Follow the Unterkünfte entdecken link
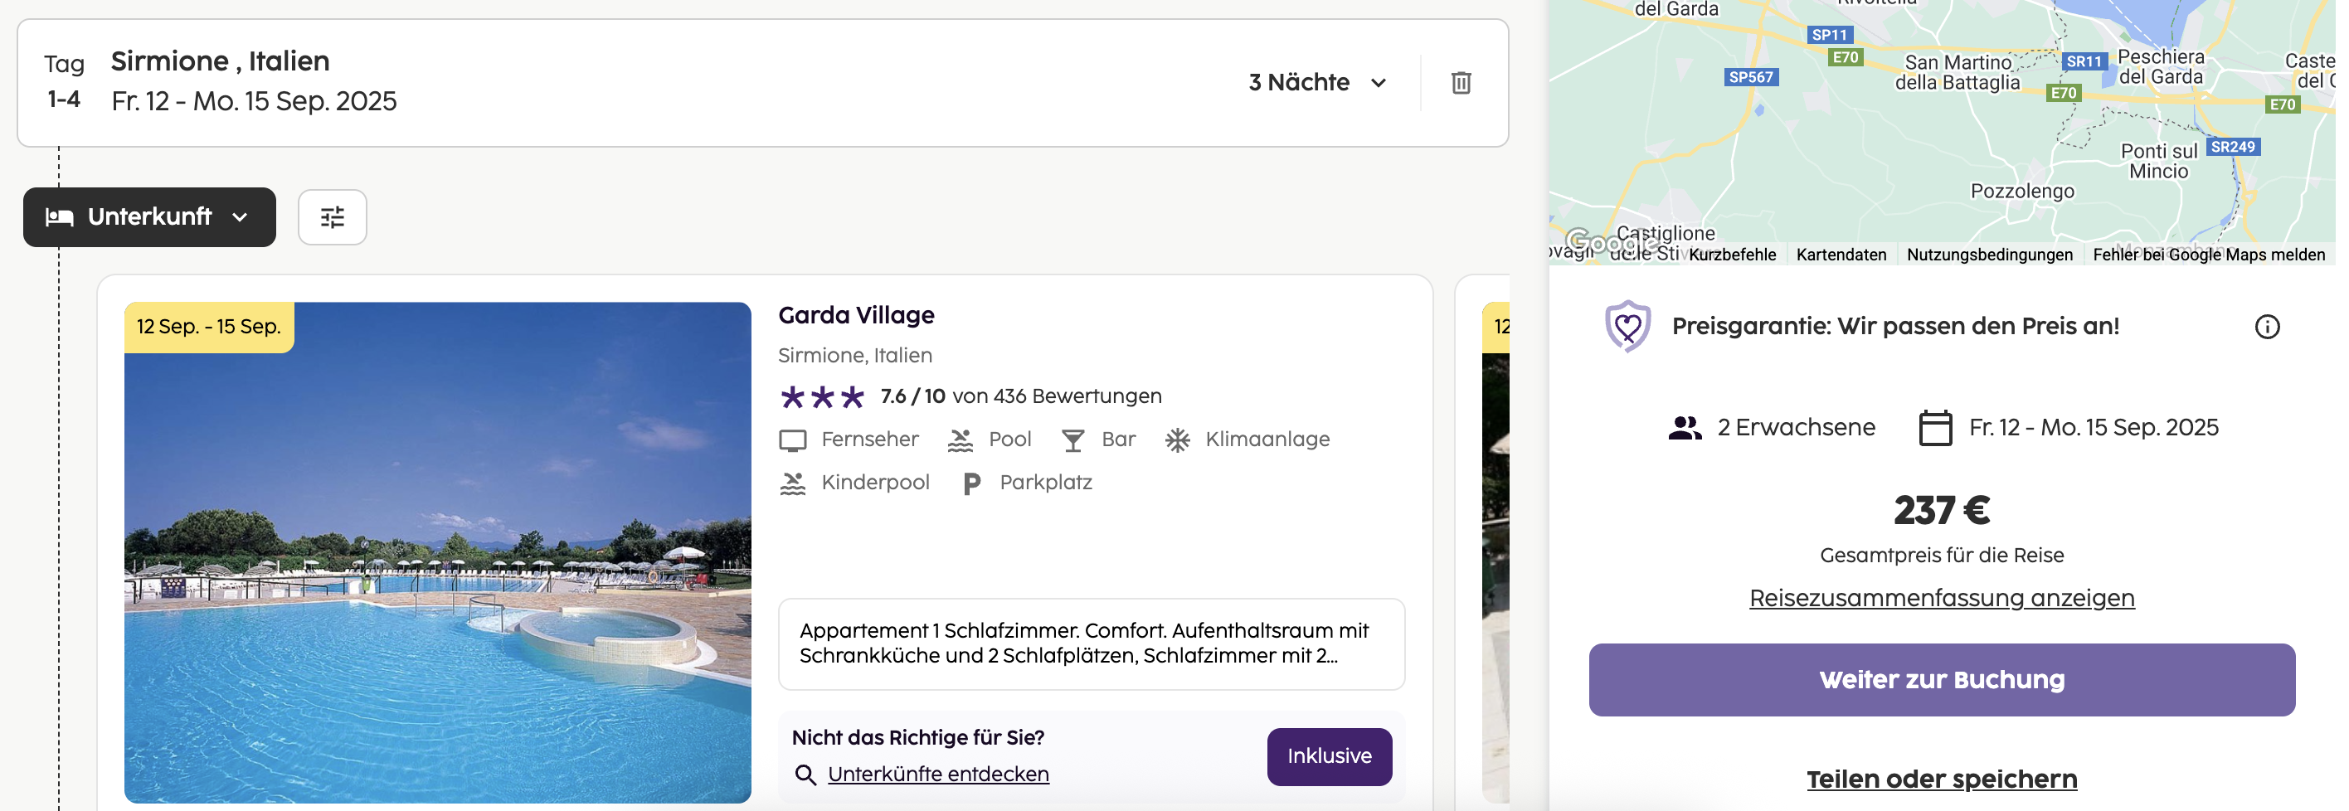Image resolution: width=2349 pixels, height=811 pixels. point(938,775)
